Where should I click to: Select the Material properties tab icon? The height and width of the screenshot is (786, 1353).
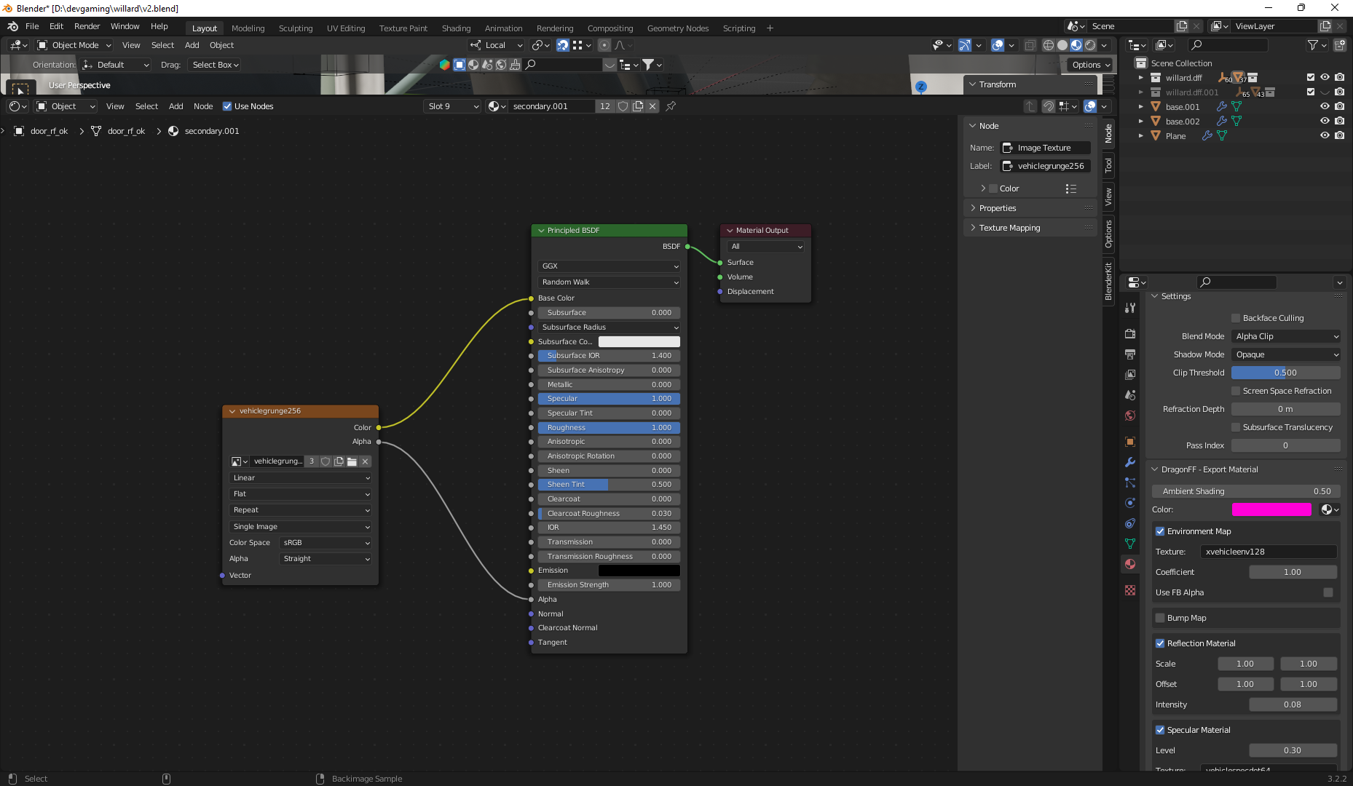coord(1129,564)
